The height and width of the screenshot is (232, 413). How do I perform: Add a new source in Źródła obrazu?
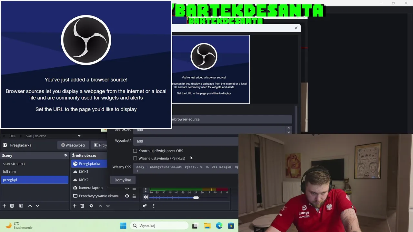click(x=75, y=206)
